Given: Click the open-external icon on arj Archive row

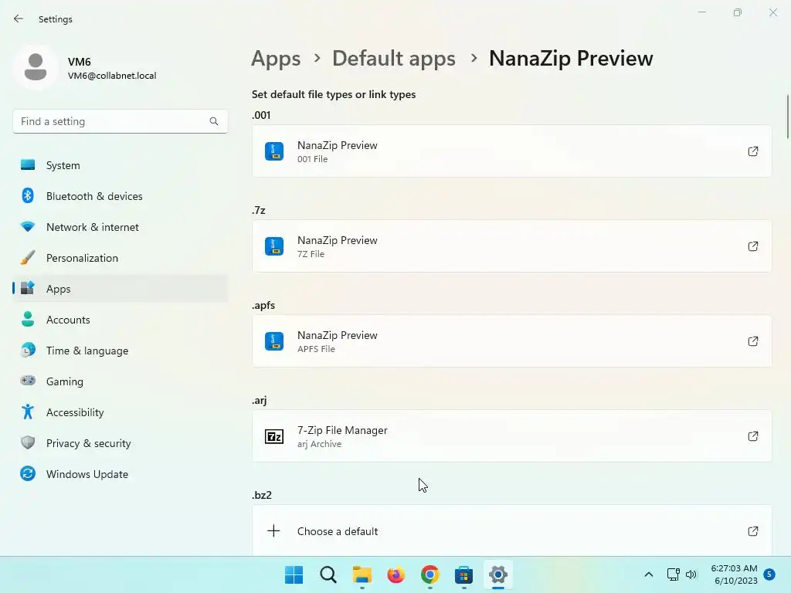Looking at the screenshot, I should point(752,436).
